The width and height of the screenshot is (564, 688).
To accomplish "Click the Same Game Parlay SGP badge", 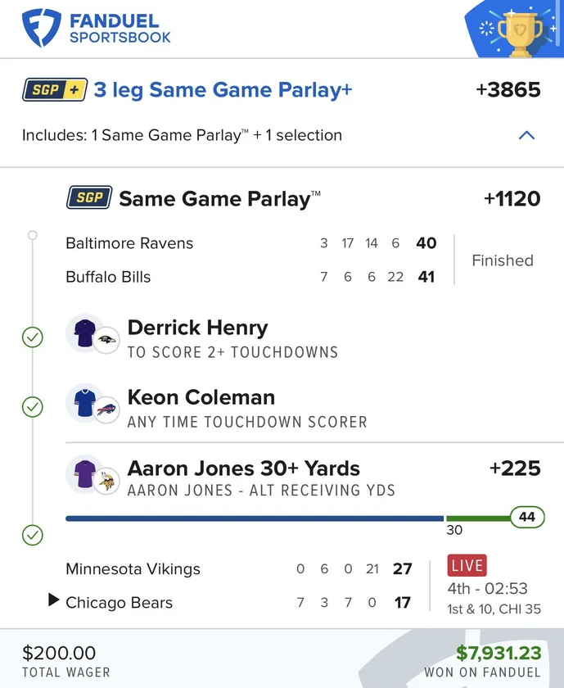I will point(89,198).
